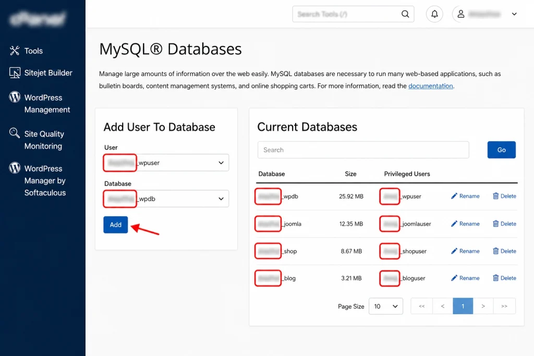The width and height of the screenshot is (534, 356).
Task: Select page 1 in pagination
Action: (463, 306)
